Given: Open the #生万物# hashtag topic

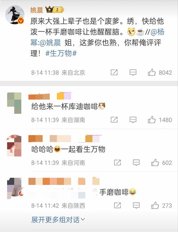Looking at the screenshot, I should [61, 53].
